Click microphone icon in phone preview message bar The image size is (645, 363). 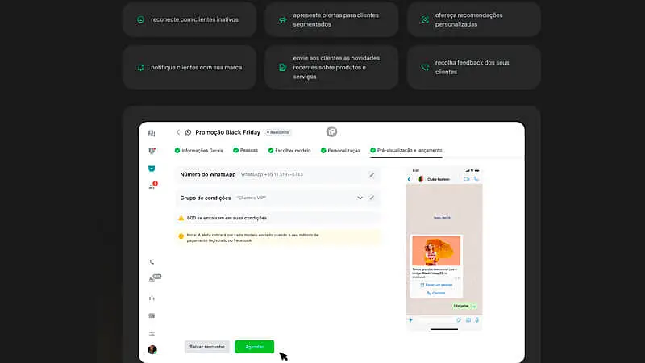(x=476, y=319)
